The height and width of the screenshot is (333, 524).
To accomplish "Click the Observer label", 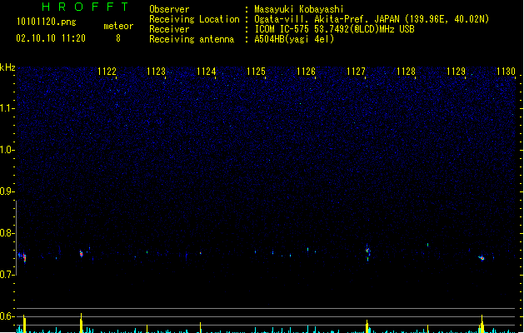I will coord(169,9).
